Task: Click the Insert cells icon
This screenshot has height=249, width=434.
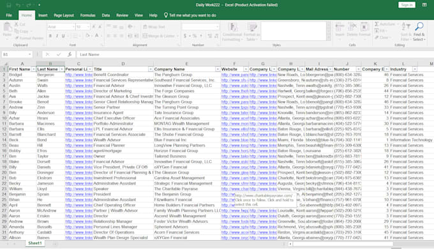Action: click(340, 27)
